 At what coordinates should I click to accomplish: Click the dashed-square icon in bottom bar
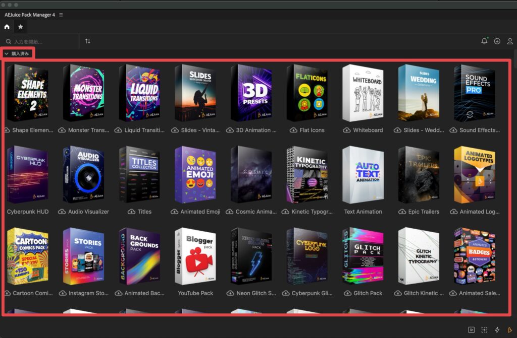pos(484,330)
